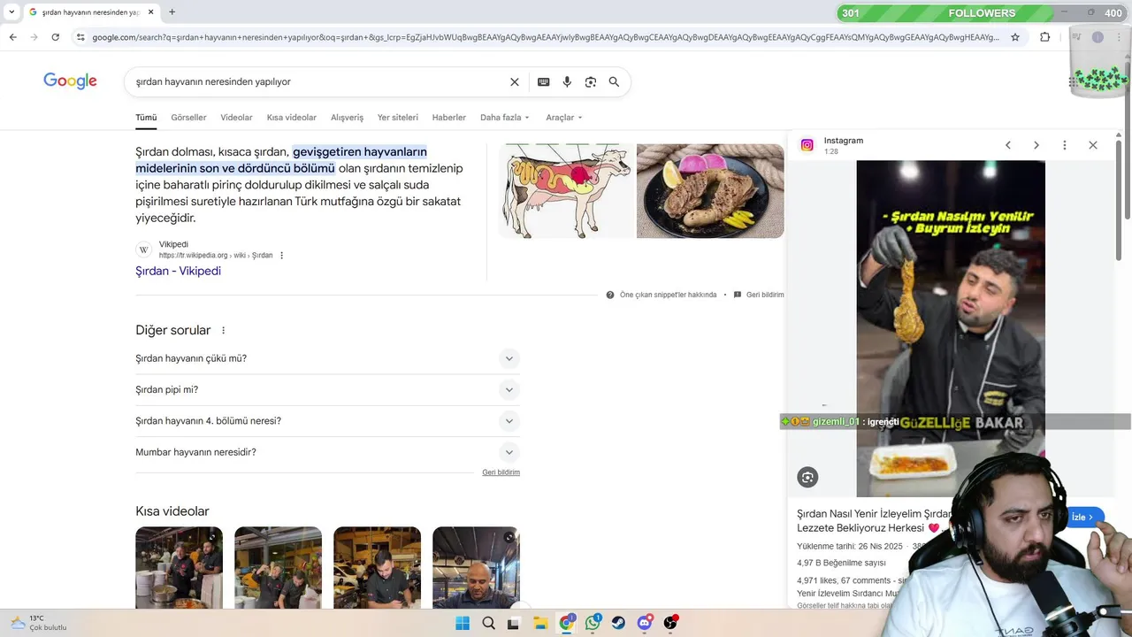
Task: Click the Chrome address bar URL
Action: coord(546,37)
